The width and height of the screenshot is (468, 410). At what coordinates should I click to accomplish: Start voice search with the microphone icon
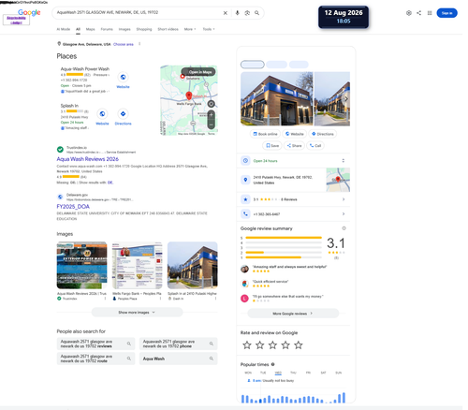tap(238, 13)
